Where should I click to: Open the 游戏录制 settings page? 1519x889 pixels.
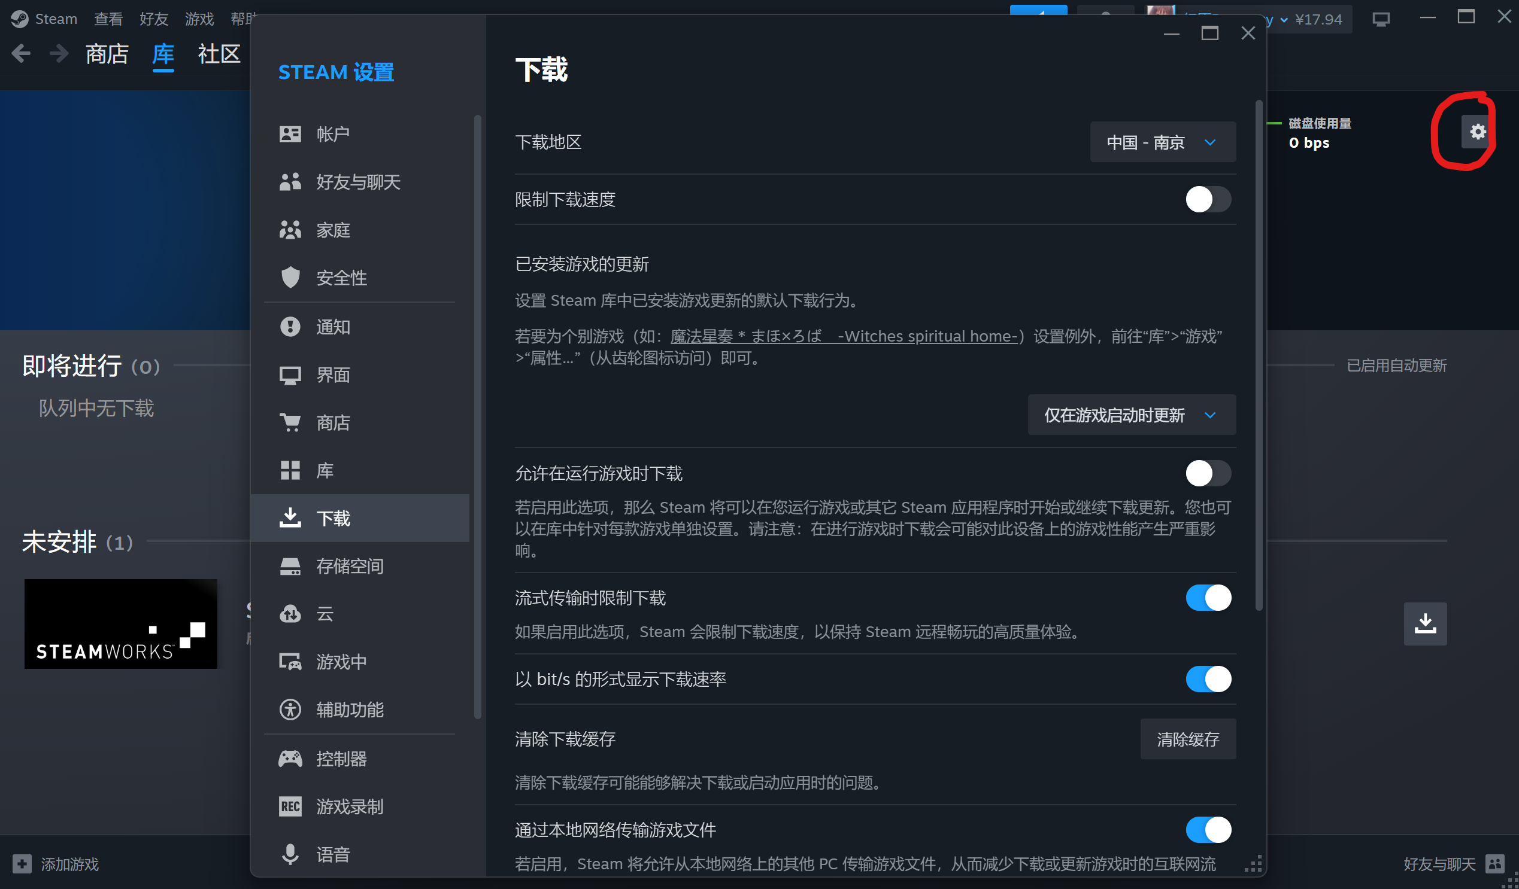click(x=349, y=806)
